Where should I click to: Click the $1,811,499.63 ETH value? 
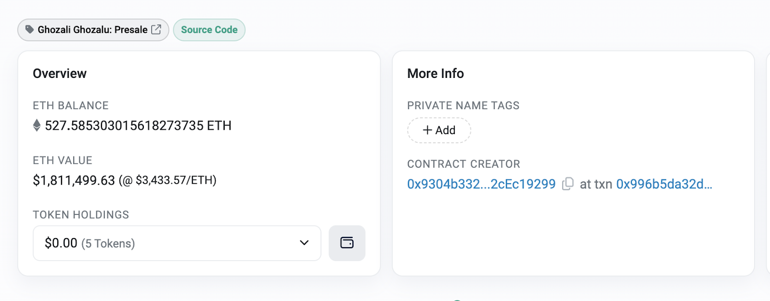click(74, 180)
